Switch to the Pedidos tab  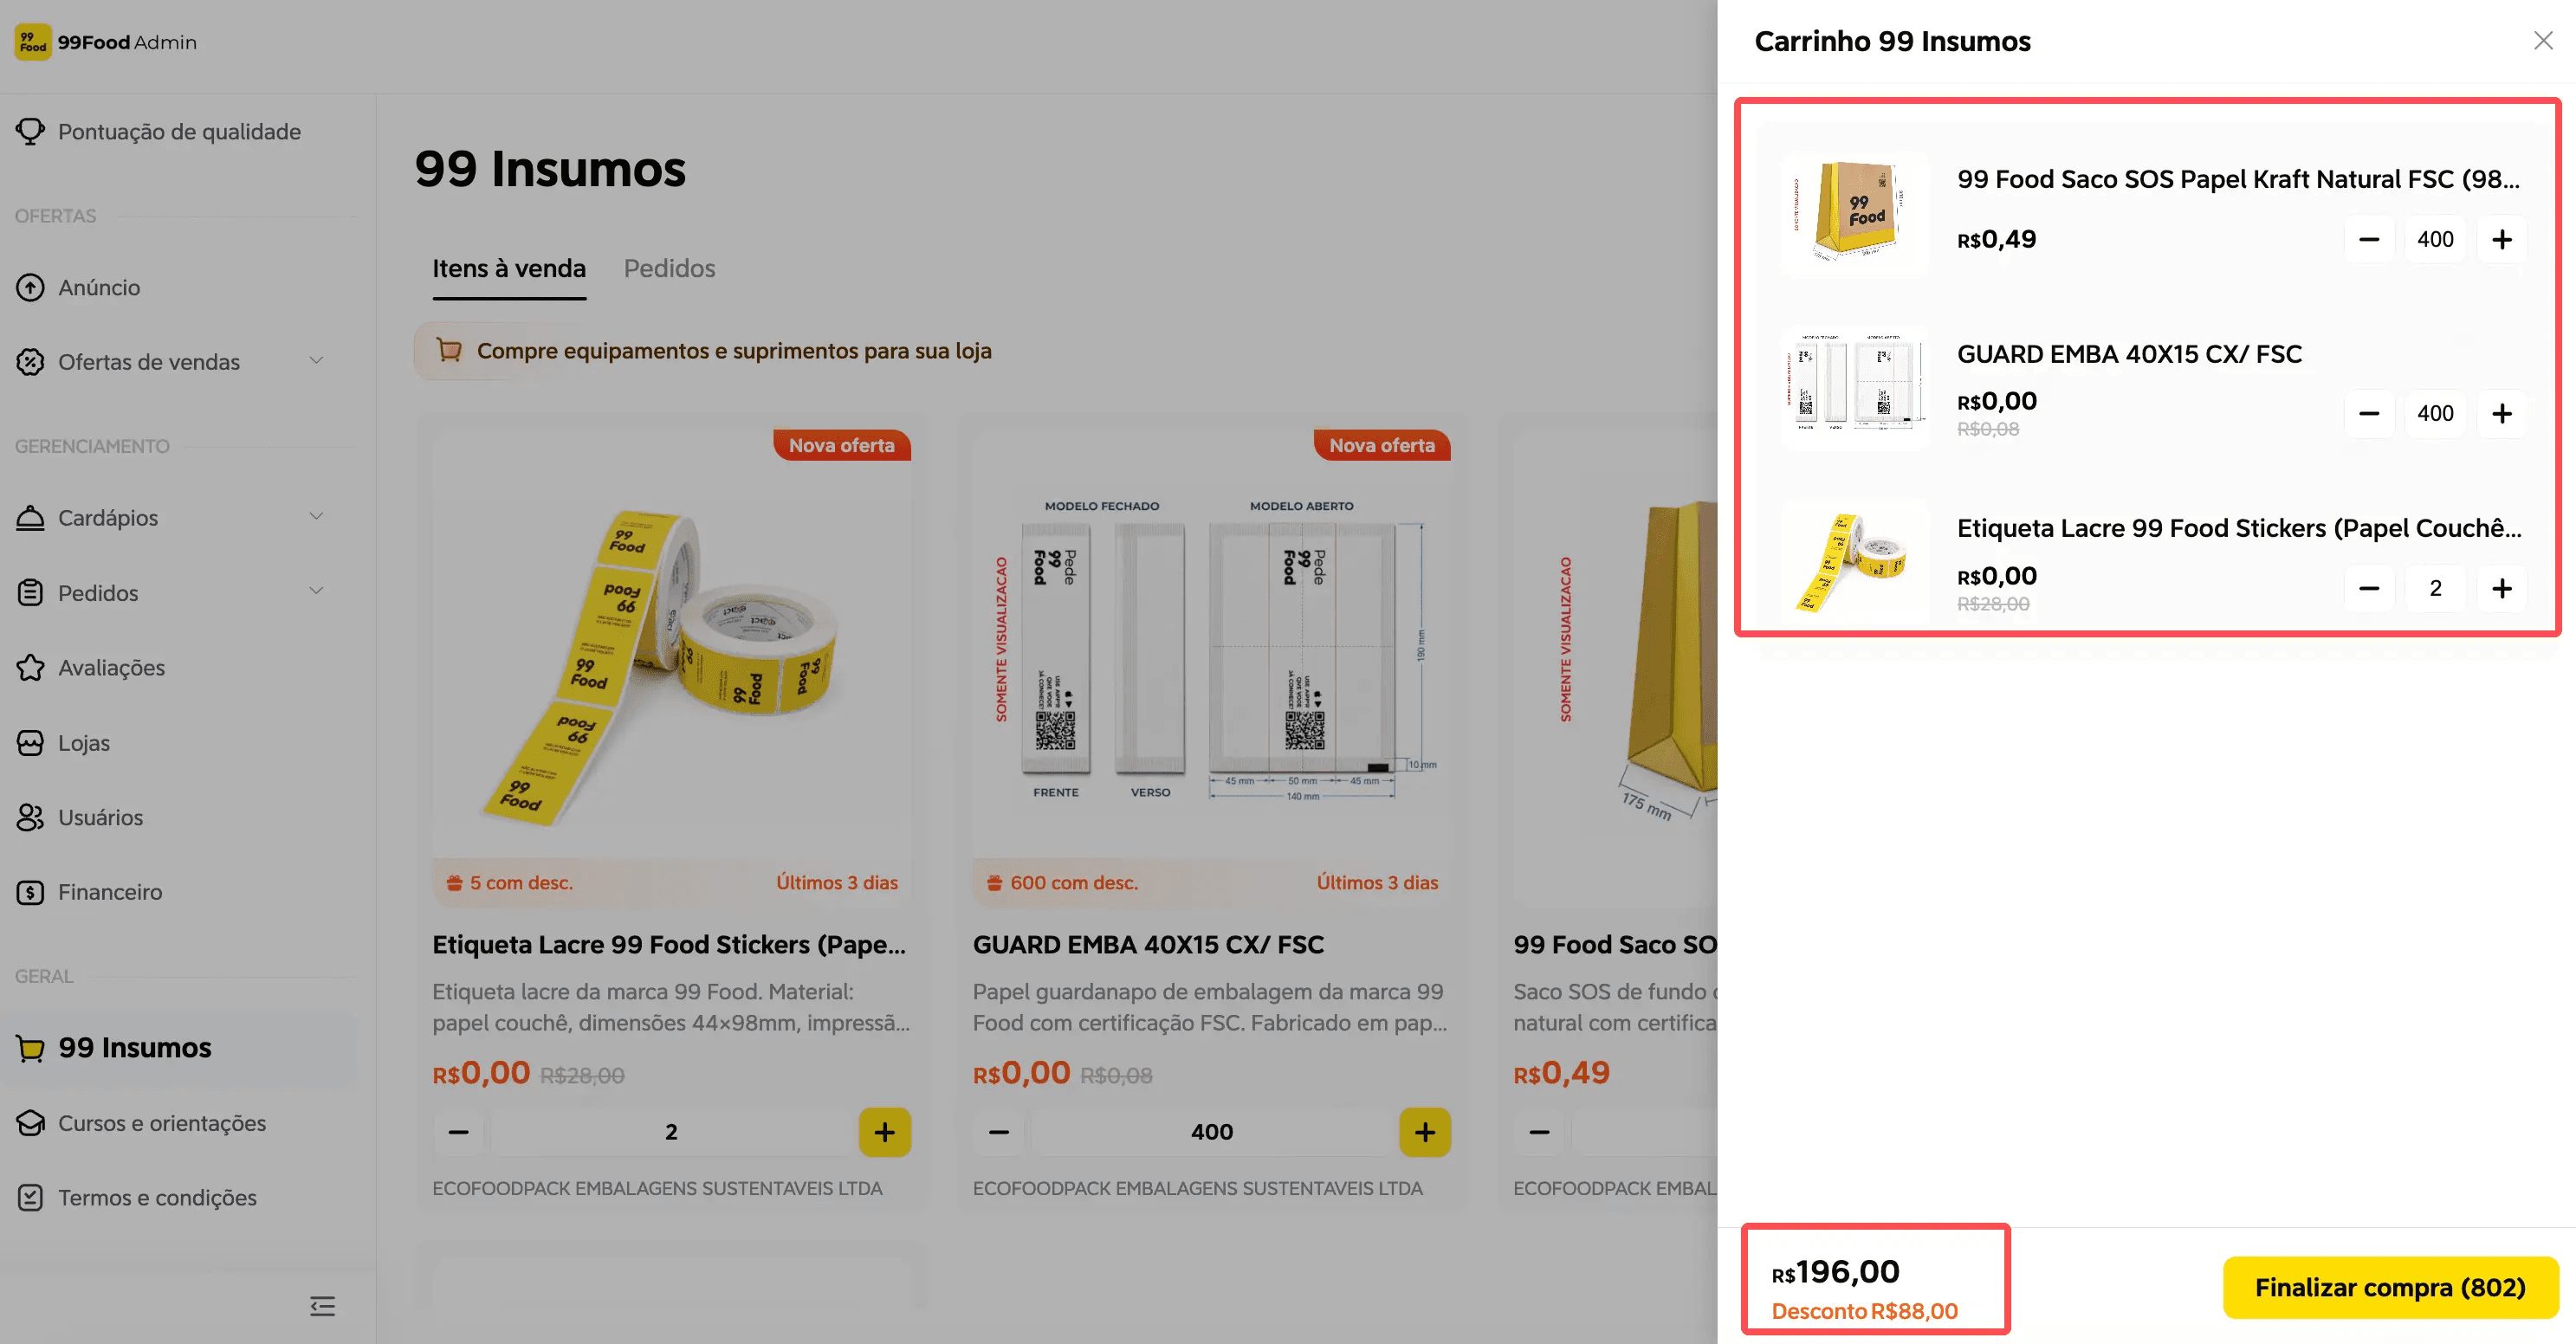point(669,268)
